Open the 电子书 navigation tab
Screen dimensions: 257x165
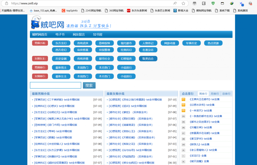[x=59, y=34]
